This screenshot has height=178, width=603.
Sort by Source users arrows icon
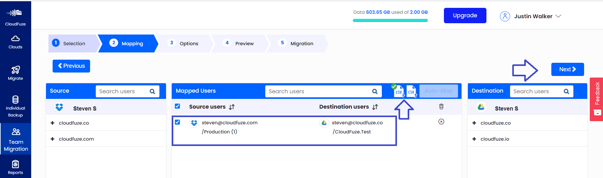[x=232, y=107]
